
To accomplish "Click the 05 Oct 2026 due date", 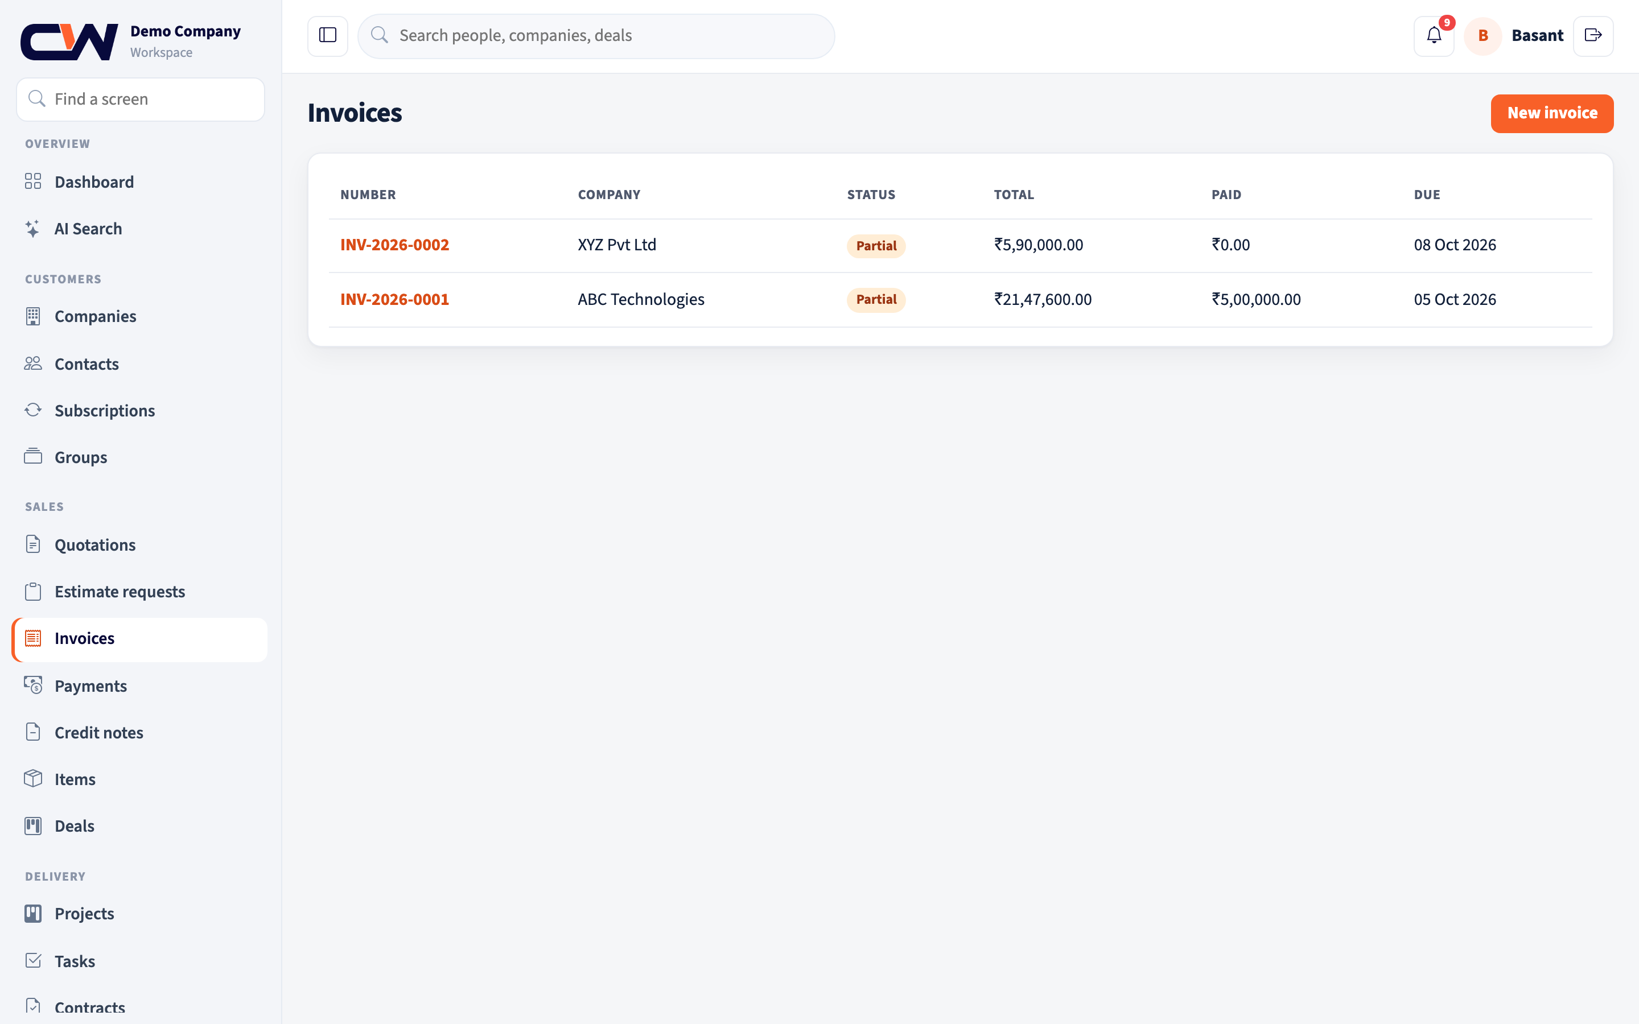I will [x=1455, y=299].
